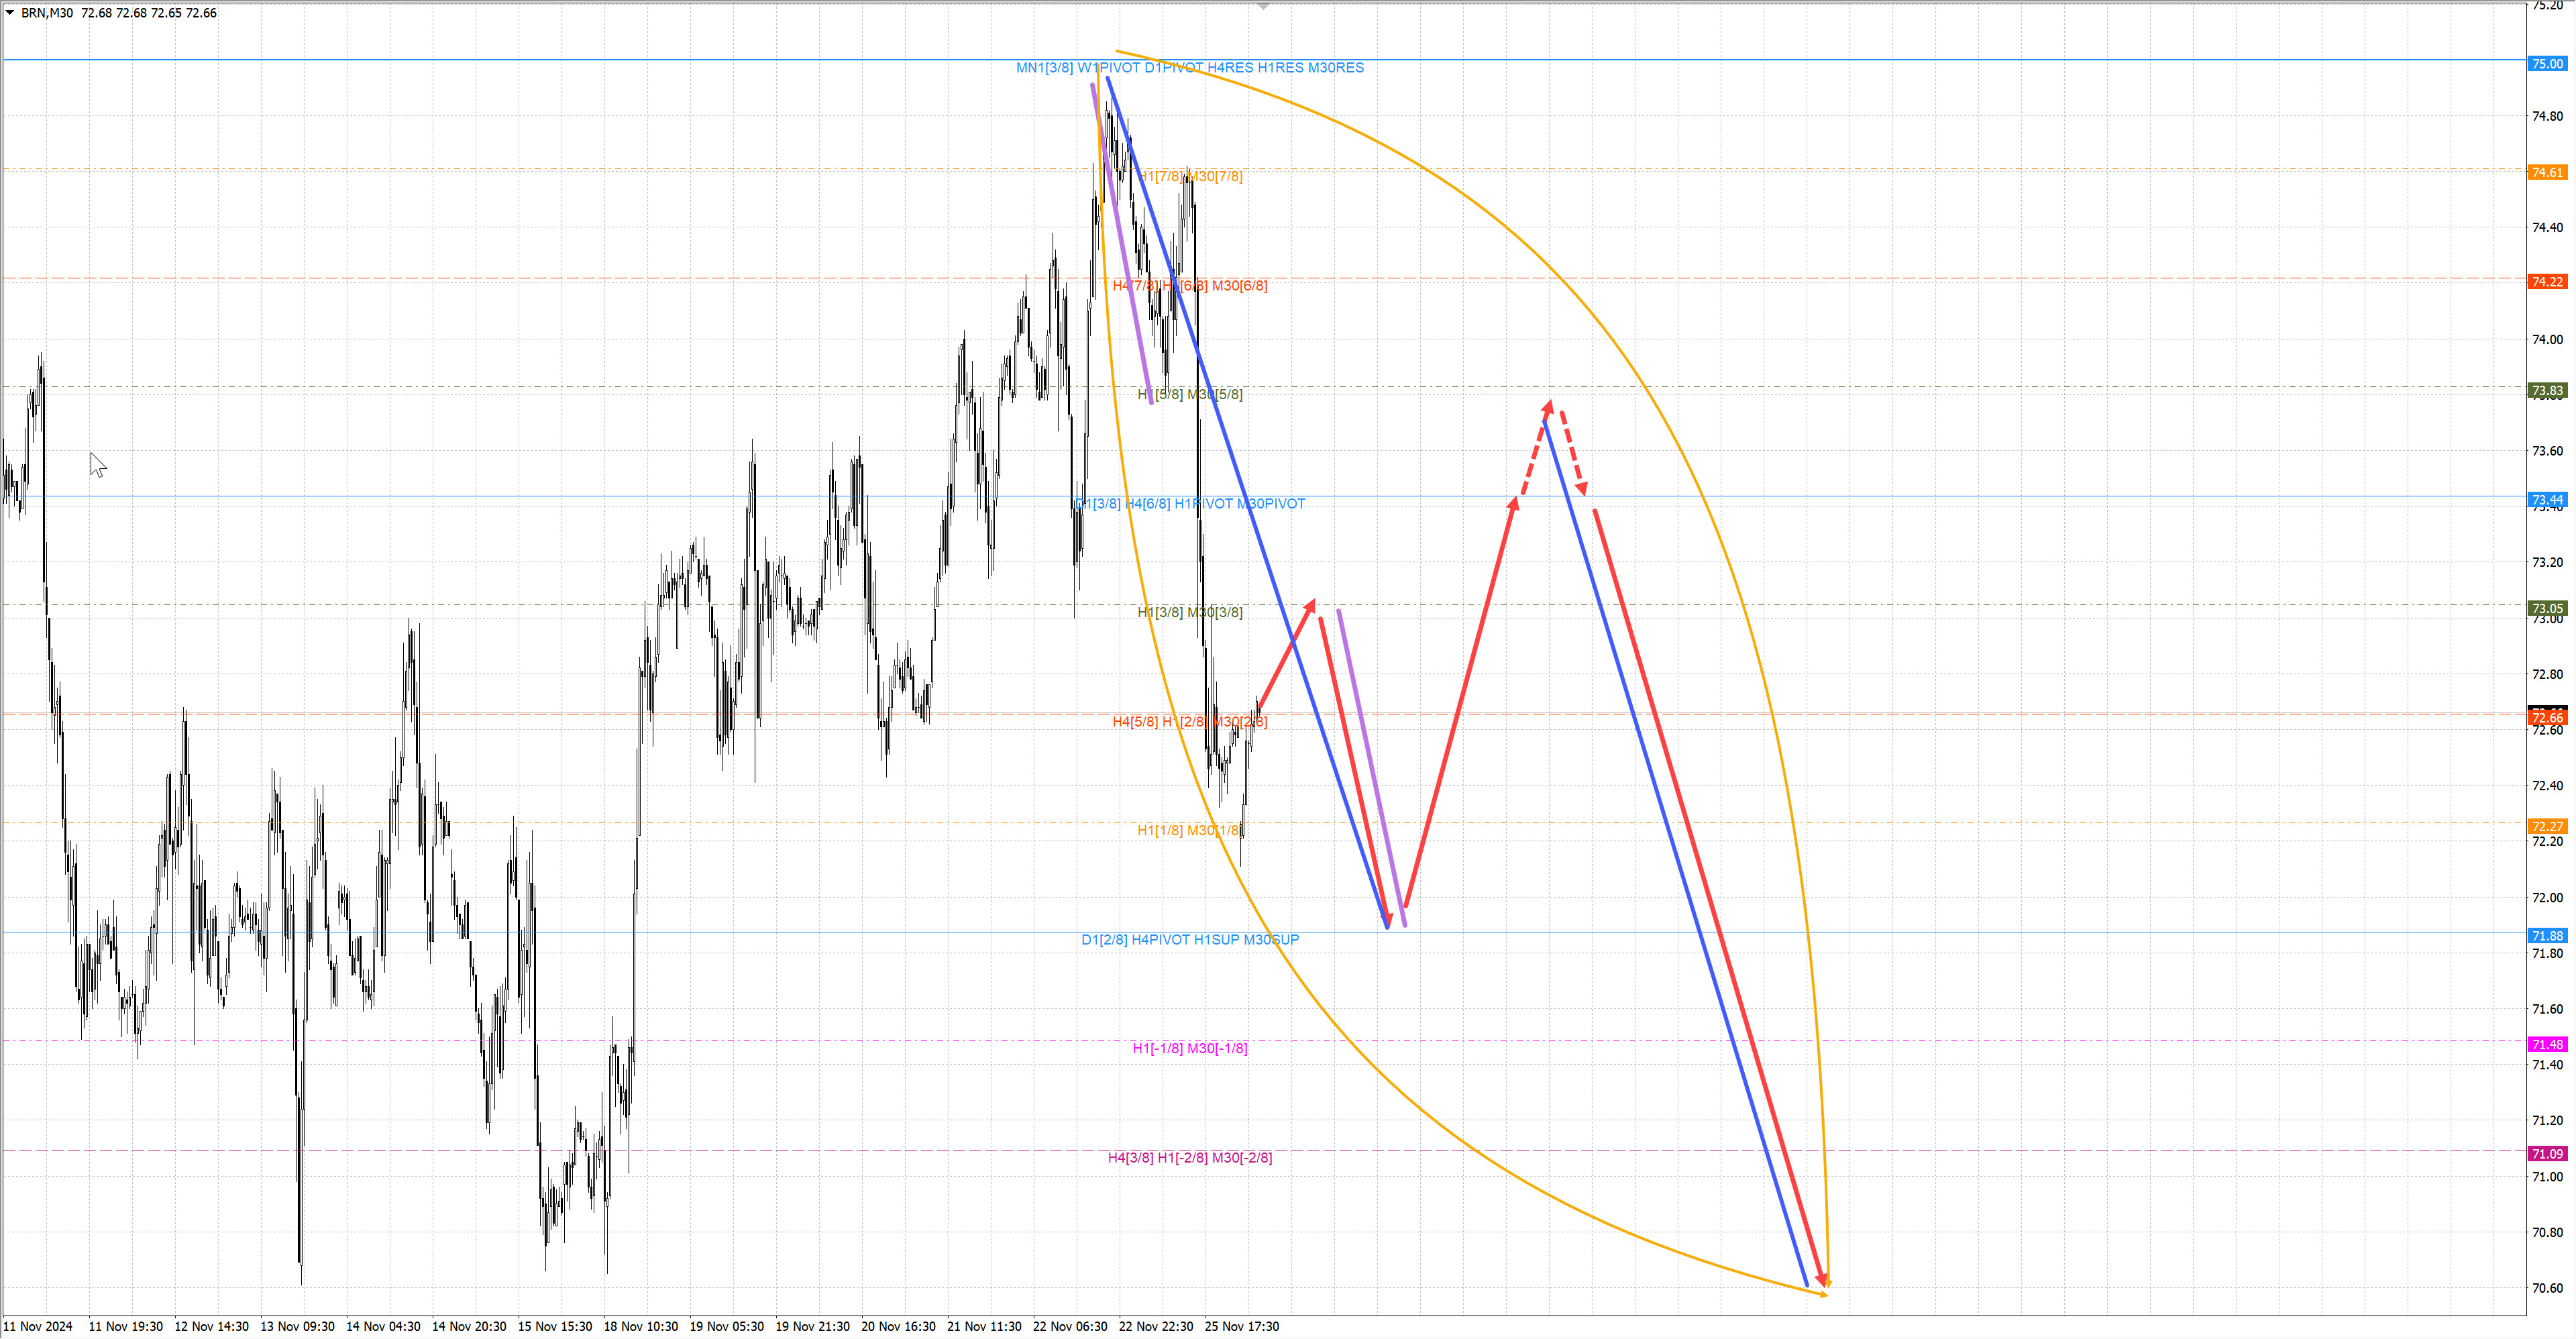Open the dropdown arrow beside BRN,M30
This screenshot has height=1339, width=2576.
[10, 13]
